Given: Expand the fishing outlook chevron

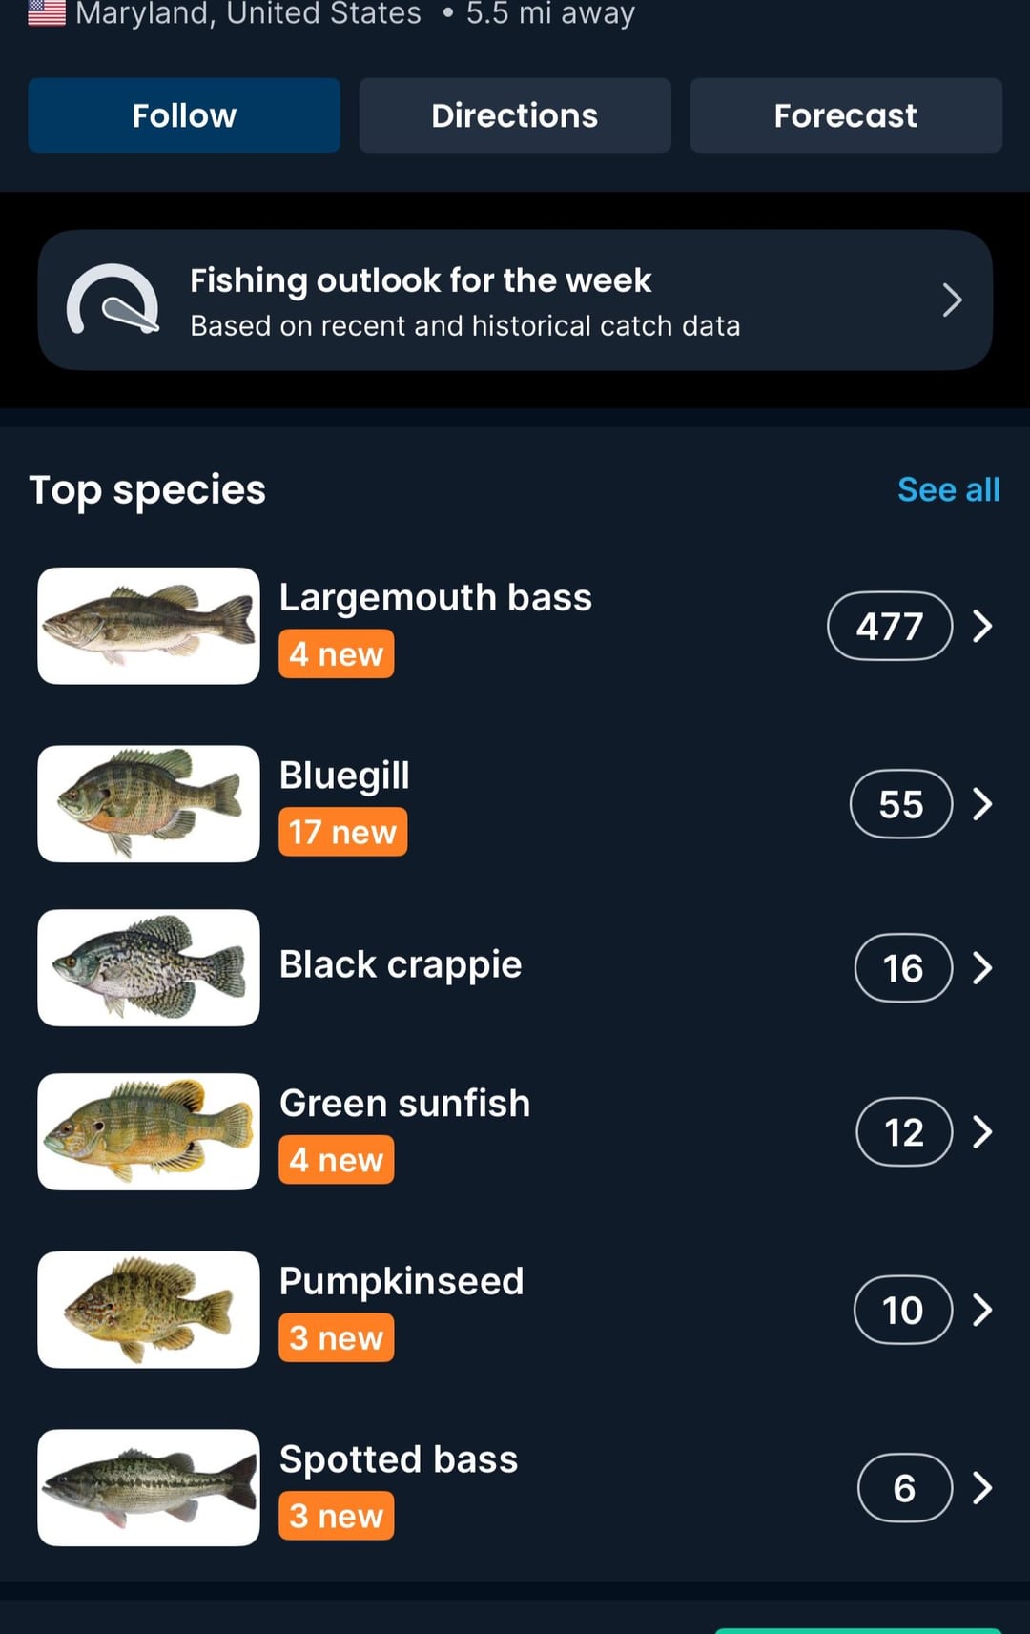Looking at the screenshot, I should 952,300.
